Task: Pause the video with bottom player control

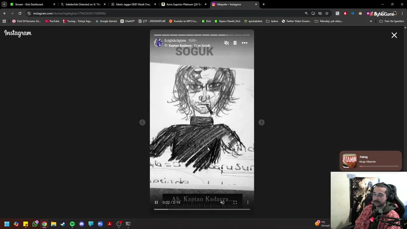Action: point(156,202)
